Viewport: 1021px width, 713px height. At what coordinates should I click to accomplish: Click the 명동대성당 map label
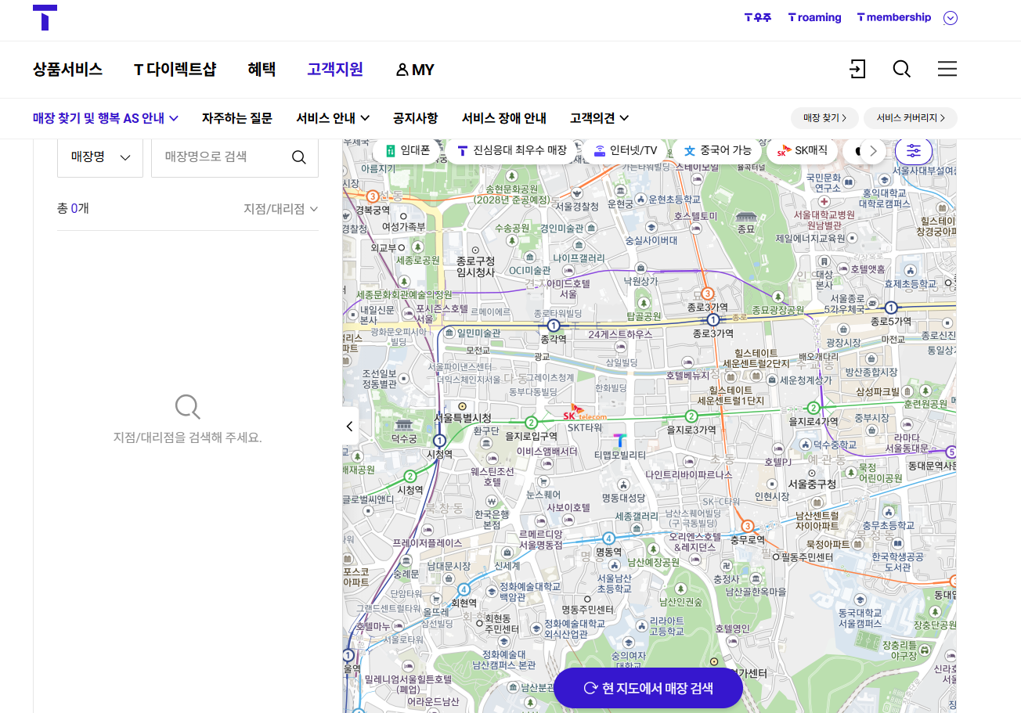[x=623, y=498]
